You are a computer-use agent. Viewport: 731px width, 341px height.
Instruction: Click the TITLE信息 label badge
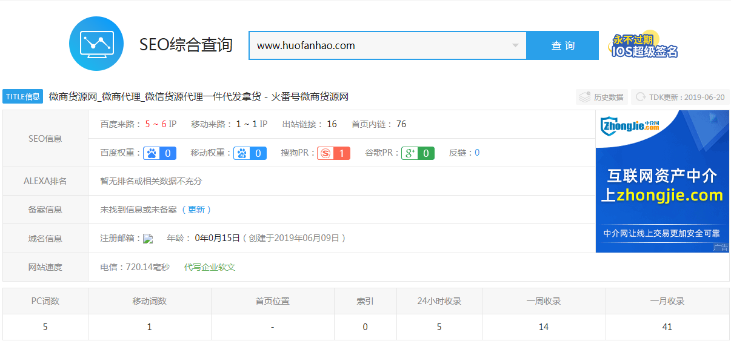pyautogui.click(x=23, y=97)
